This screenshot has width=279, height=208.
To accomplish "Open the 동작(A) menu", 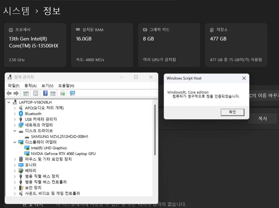I will click(x=30, y=86).
